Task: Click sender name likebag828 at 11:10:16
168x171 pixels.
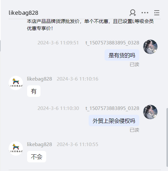Action: (x=40, y=79)
